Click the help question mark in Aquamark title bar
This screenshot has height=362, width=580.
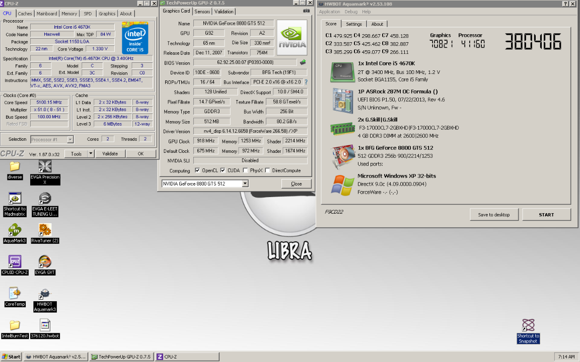click(x=565, y=4)
